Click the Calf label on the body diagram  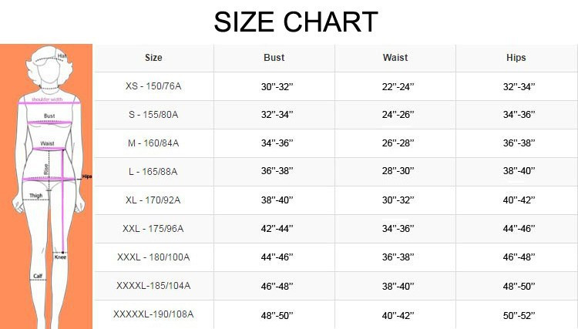pyautogui.click(x=37, y=275)
